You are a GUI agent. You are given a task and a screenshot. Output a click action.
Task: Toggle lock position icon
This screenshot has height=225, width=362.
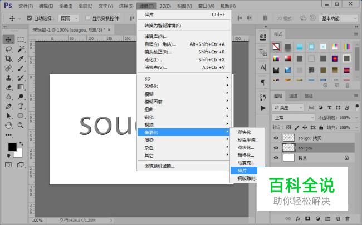pos(305,127)
